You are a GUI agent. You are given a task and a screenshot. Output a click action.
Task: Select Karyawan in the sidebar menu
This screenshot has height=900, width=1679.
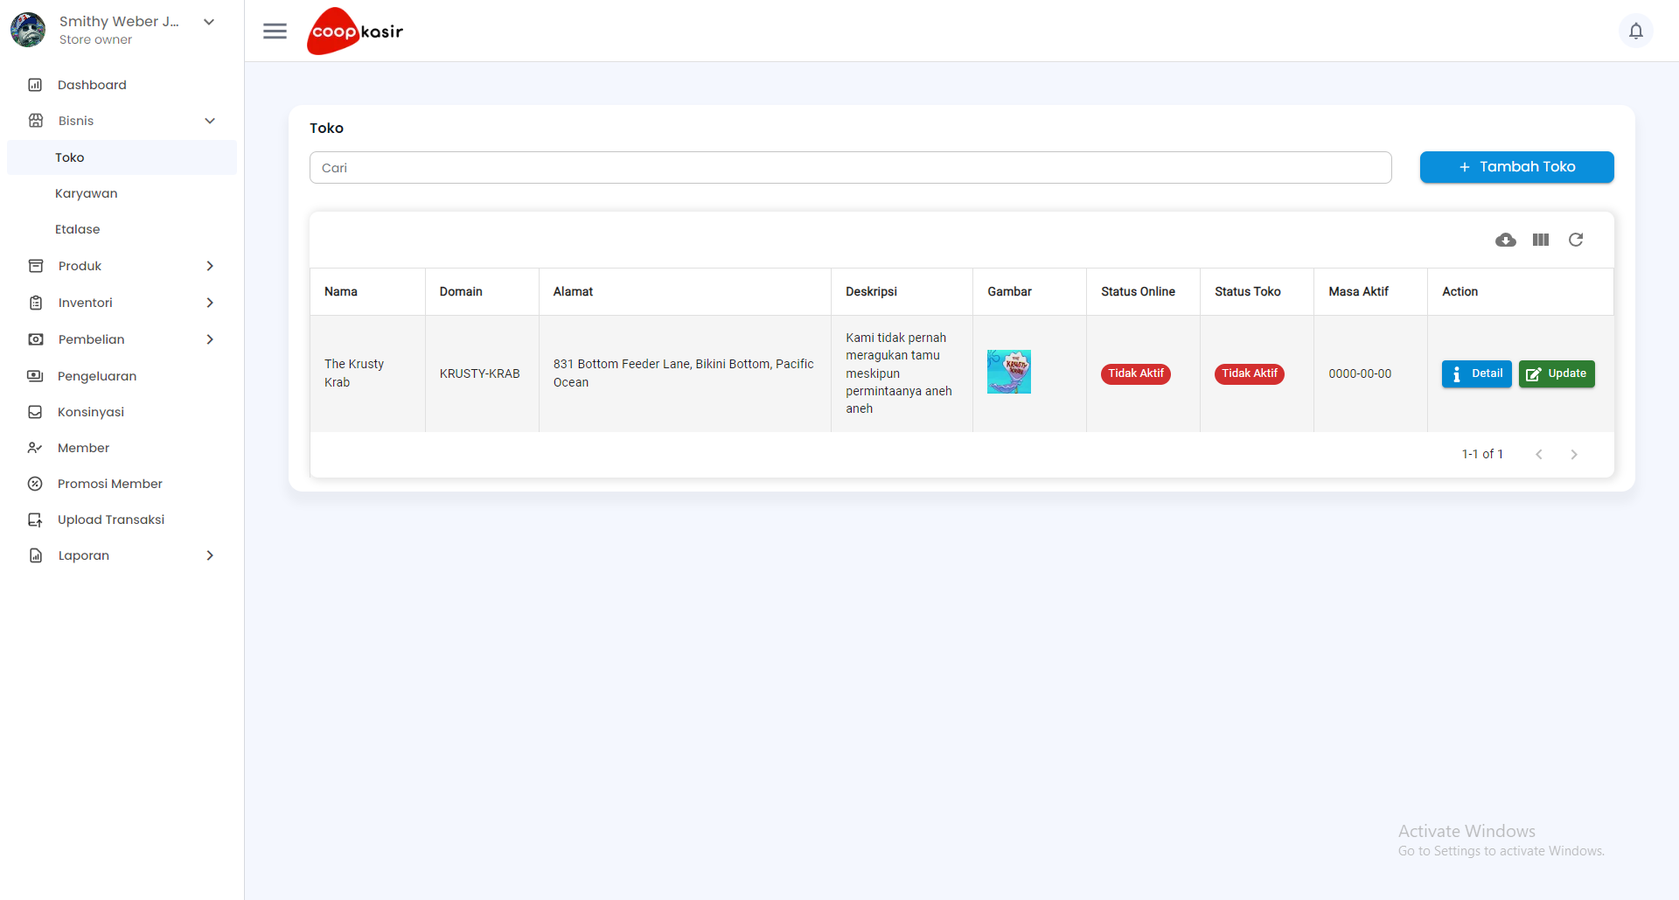click(86, 193)
